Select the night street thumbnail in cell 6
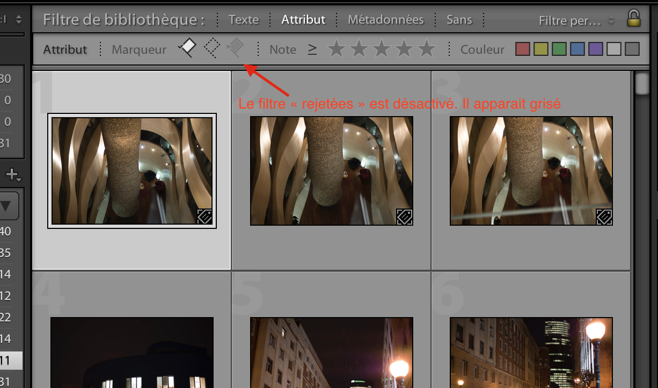 pyautogui.click(x=531, y=353)
